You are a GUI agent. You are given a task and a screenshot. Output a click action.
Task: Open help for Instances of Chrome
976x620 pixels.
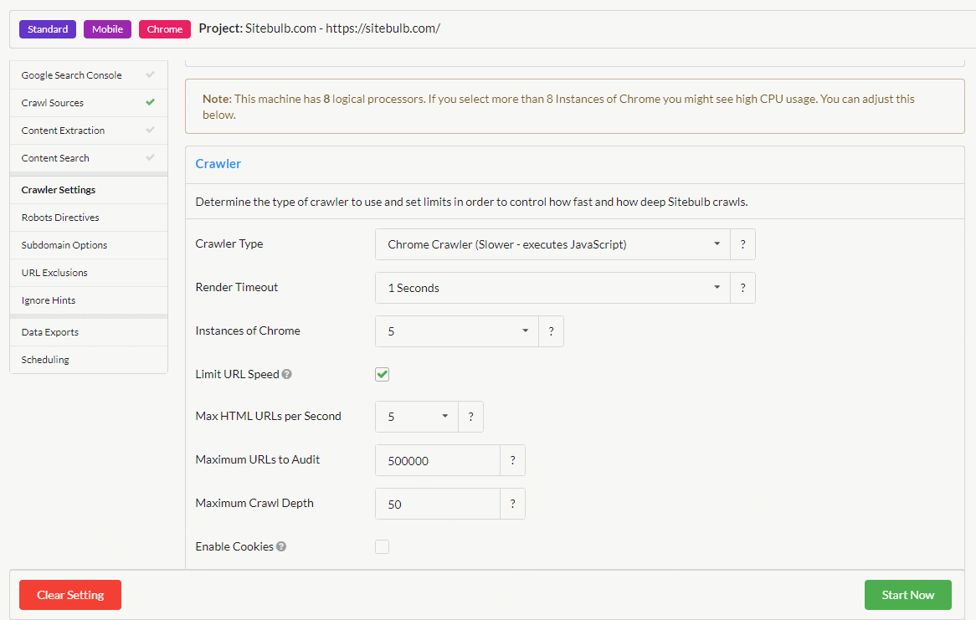(x=551, y=331)
